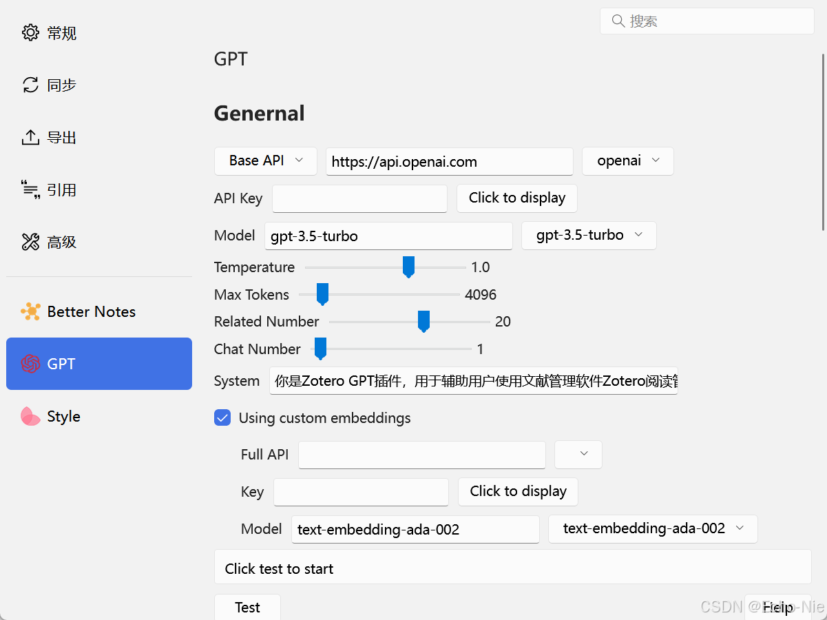Go to the 引用 pane
The image size is (827, 620).
99,189
